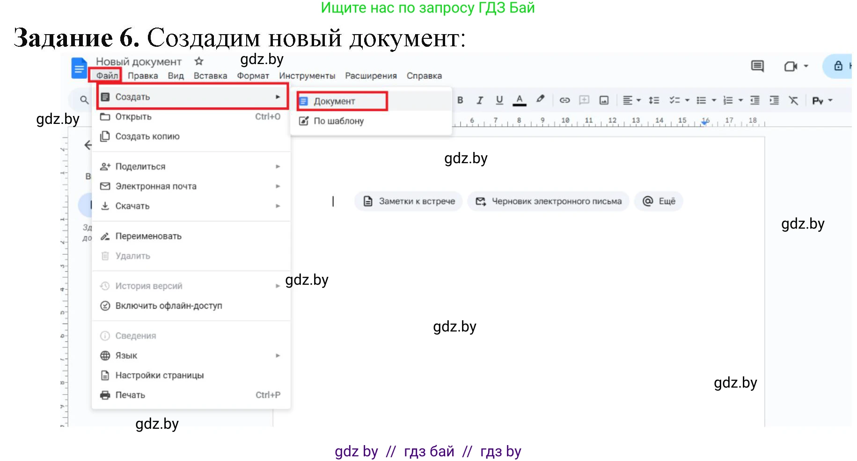
Task: Open the comment history icon
Action: 757,66
